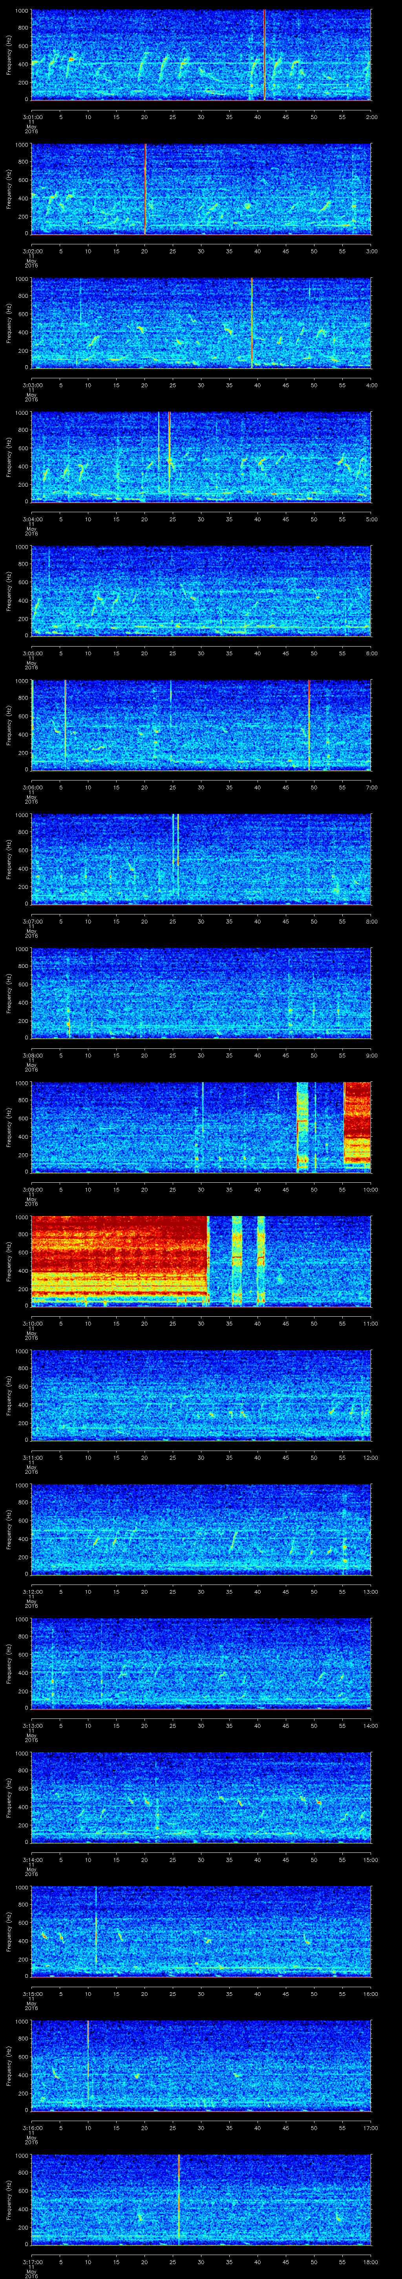Click the 3:14:00 start time label
Screen dimensions: 402x2279
click(x=32, y=1859)
